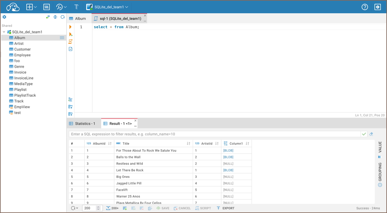Switch to the Statistics - 1 tab
The image size is (387, 213).
pos(84,124)
